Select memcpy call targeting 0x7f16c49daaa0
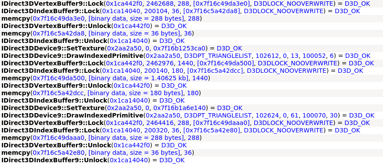The width and height of the screenshot is (383, 164). pyautogui.click(x=101, y=138)
